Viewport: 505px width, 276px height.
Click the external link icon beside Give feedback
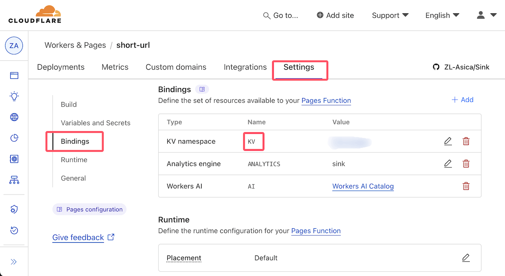pyautogui.click(x=111, y=237)
